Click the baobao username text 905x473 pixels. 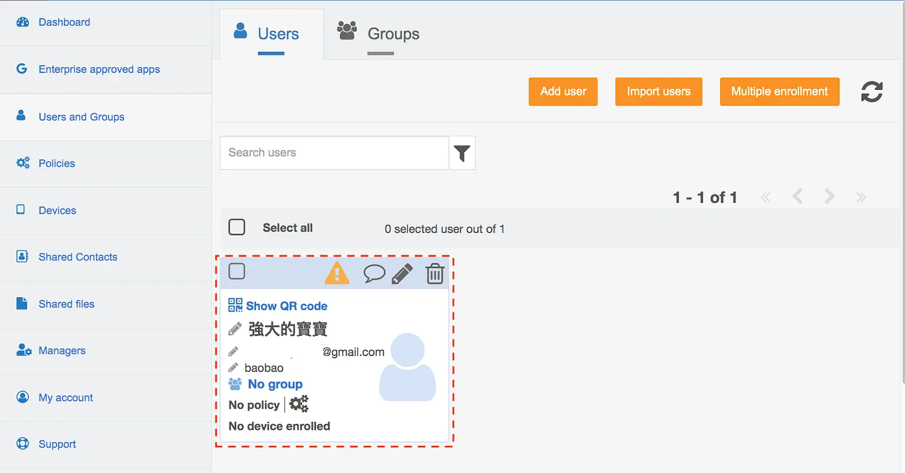coord(264,368)
